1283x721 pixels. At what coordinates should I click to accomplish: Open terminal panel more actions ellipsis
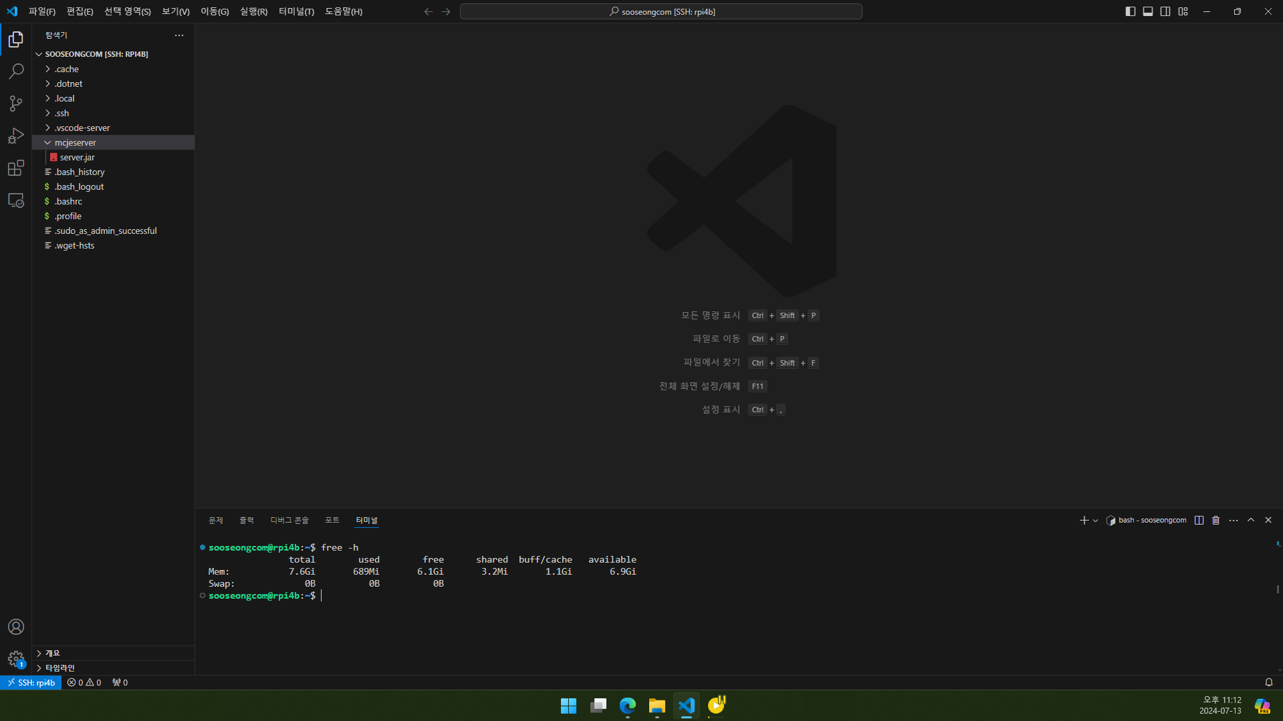coord(1234,520)
